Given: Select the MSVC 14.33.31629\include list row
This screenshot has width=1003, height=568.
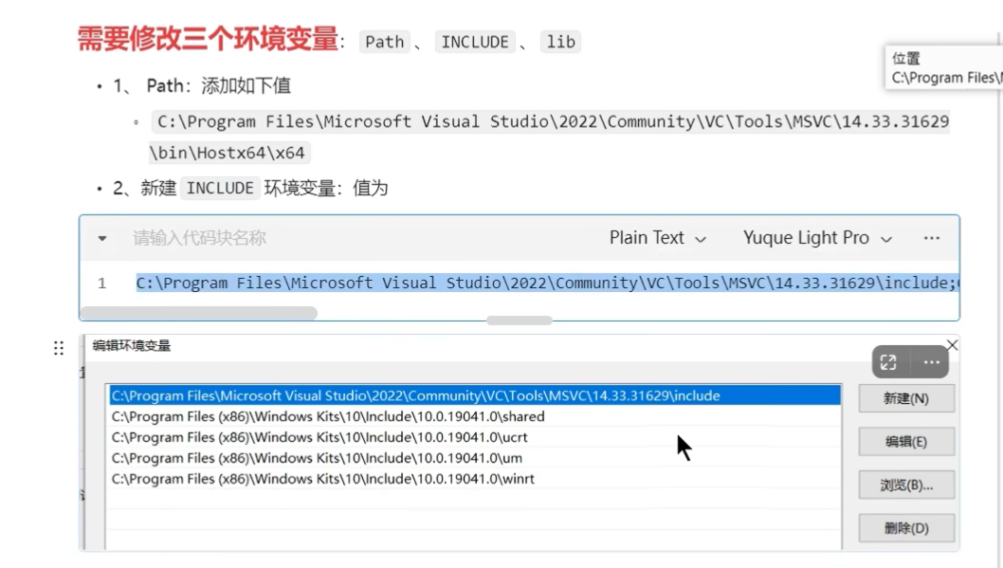Looking at the screenshot, I should coord(475,395).
